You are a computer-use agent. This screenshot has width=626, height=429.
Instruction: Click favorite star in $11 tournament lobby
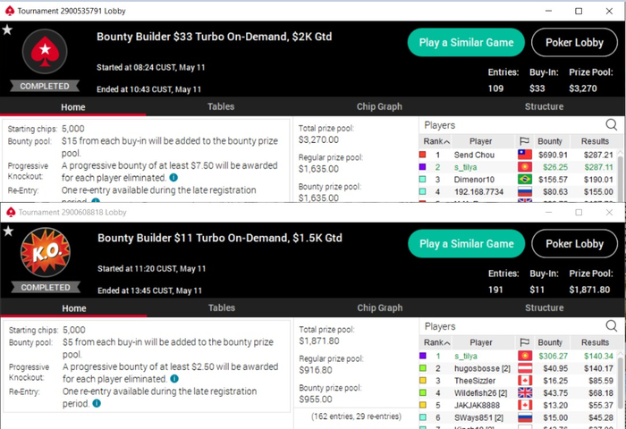[8, 231]
